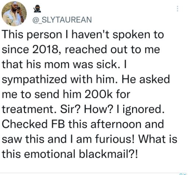Click the ad info icon at bottom
Viewport: 188px width, 175px height.
tap(181, 174)
